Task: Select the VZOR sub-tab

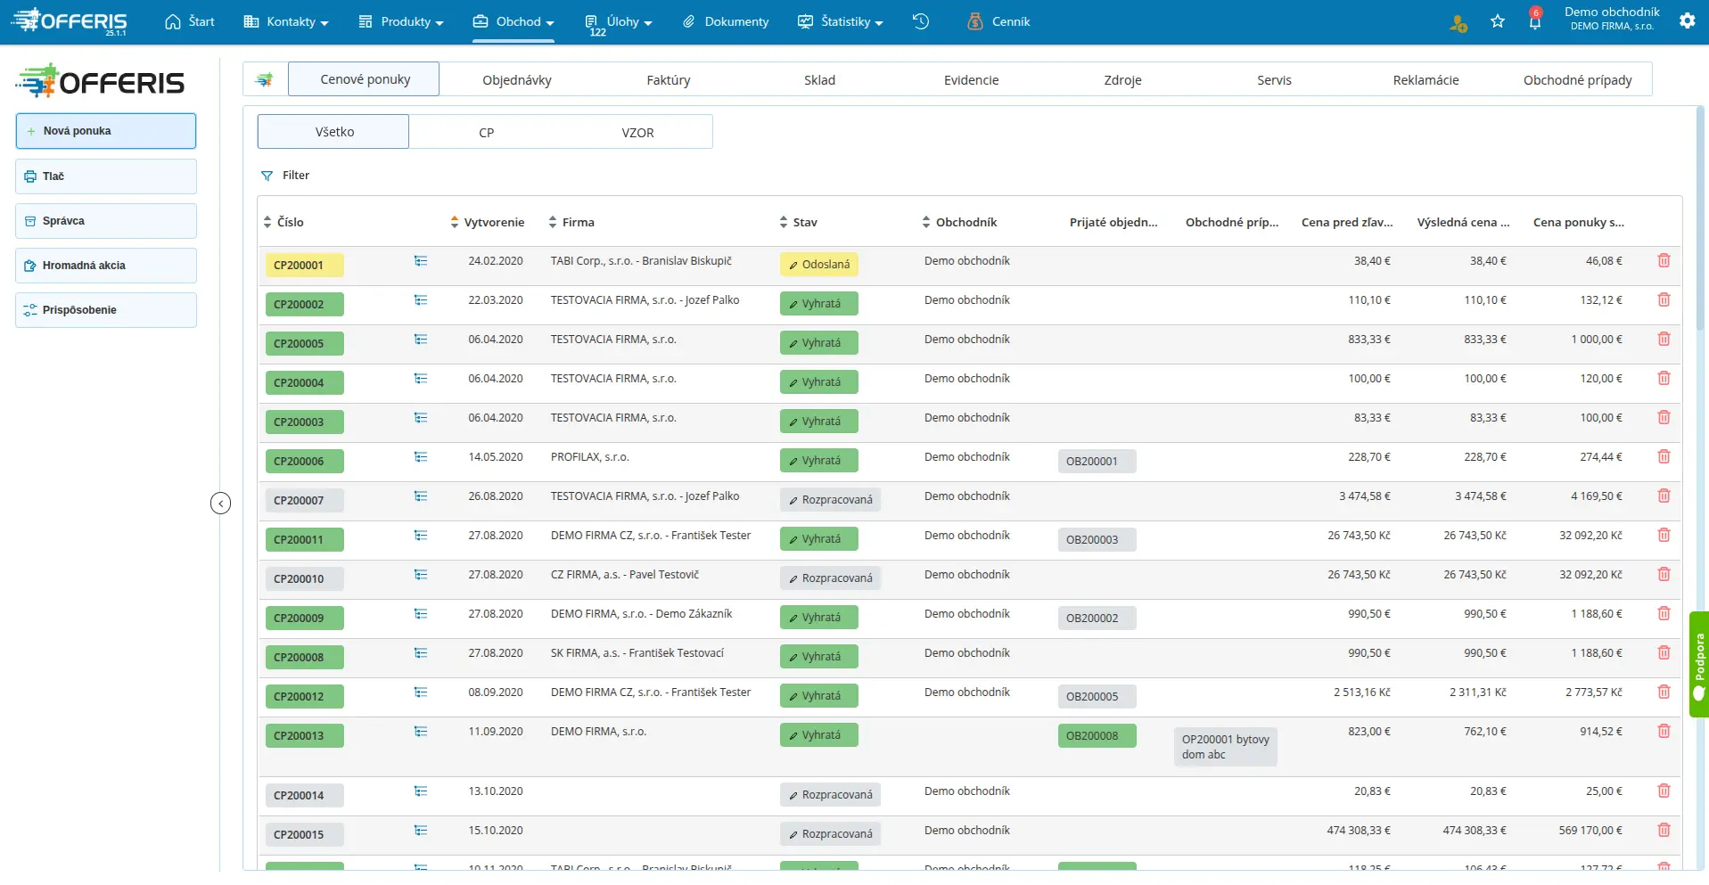Action: pyautogui.click(x=637, y=132)
